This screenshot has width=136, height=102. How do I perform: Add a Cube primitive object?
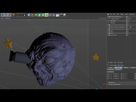[x=29, y=15]
